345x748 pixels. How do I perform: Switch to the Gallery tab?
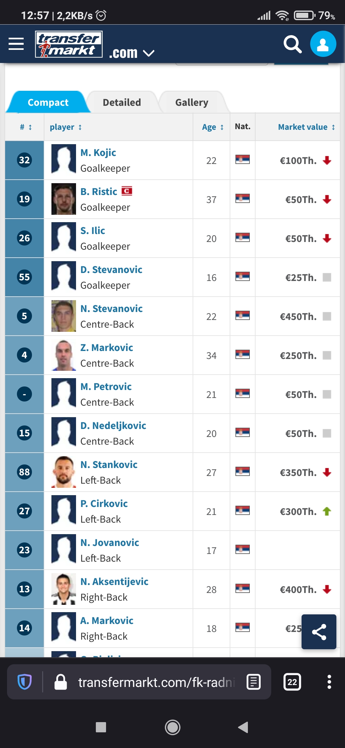click(x=192, y=102)
